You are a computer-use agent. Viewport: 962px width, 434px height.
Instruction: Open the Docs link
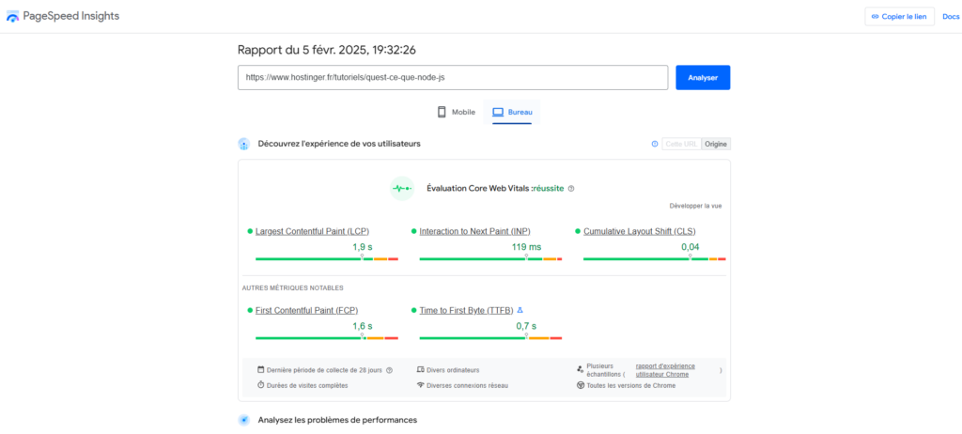pyautogui.click(x=950, y=17)
